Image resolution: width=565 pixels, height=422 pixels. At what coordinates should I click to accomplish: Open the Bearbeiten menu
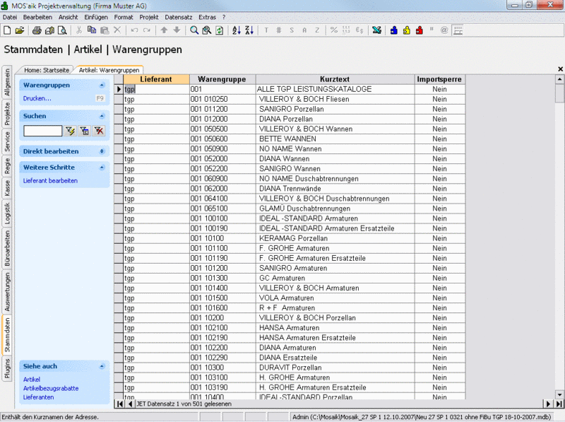tap(37, 17)
